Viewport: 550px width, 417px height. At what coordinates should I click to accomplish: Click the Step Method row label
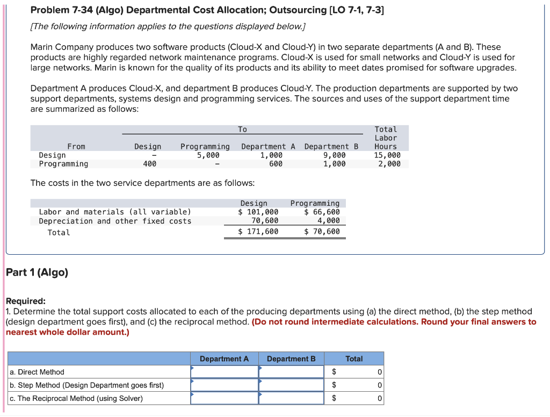tap(86, 385)
